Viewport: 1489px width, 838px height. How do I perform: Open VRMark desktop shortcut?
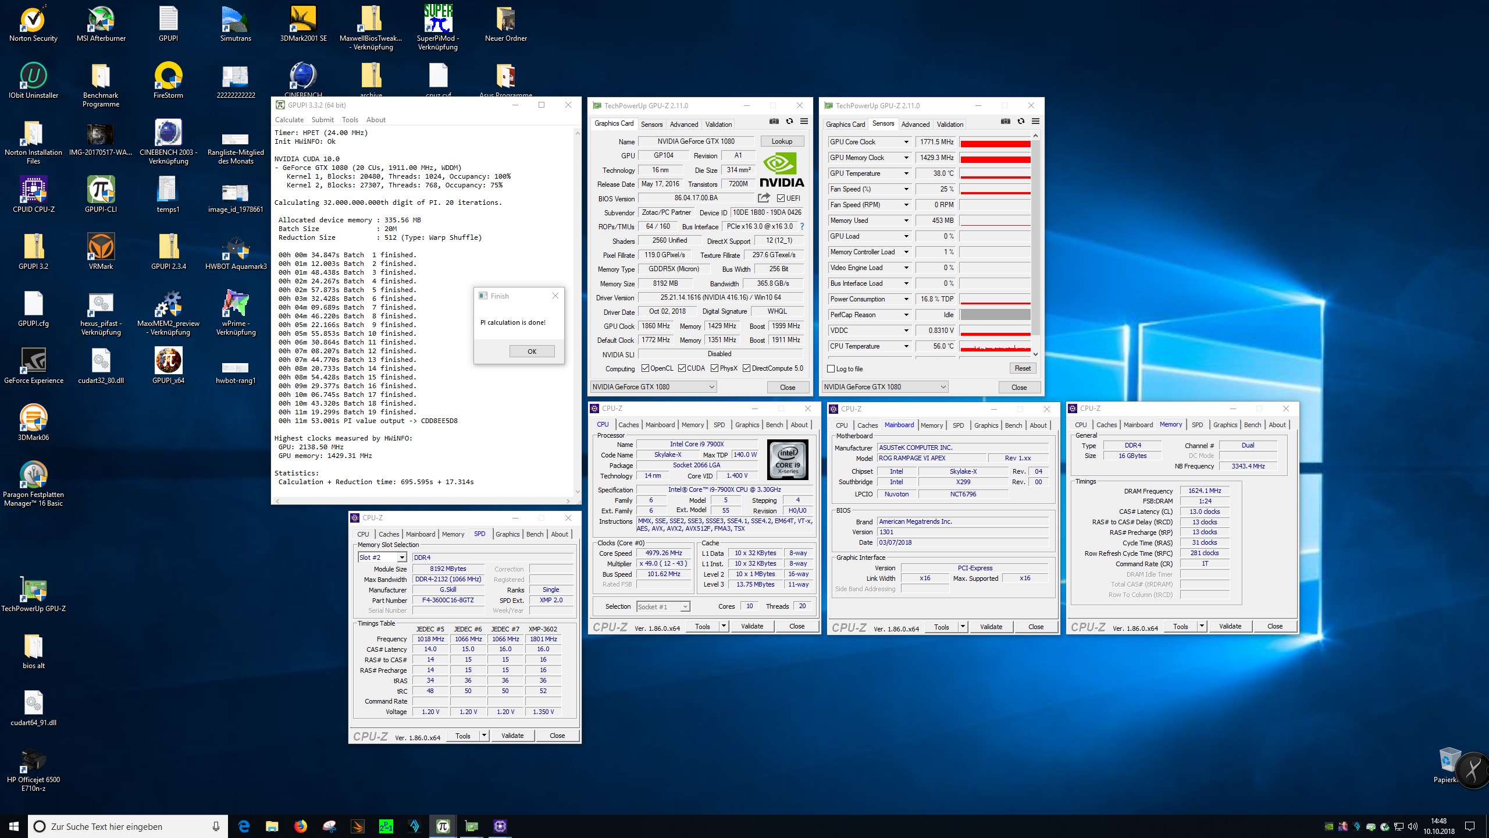coord(101,252)
